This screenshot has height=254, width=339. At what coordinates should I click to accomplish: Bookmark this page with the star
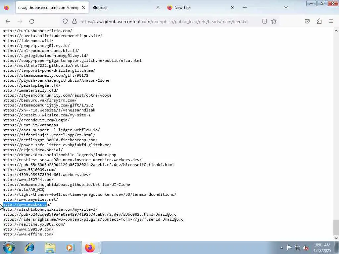(274, 21)
